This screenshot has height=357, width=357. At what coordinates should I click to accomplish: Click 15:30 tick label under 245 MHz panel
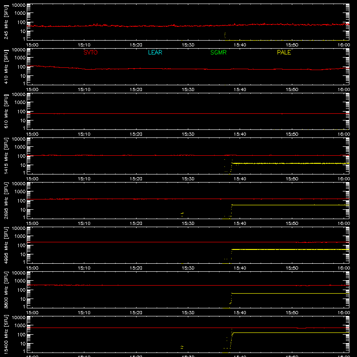[x=188, y=45]
